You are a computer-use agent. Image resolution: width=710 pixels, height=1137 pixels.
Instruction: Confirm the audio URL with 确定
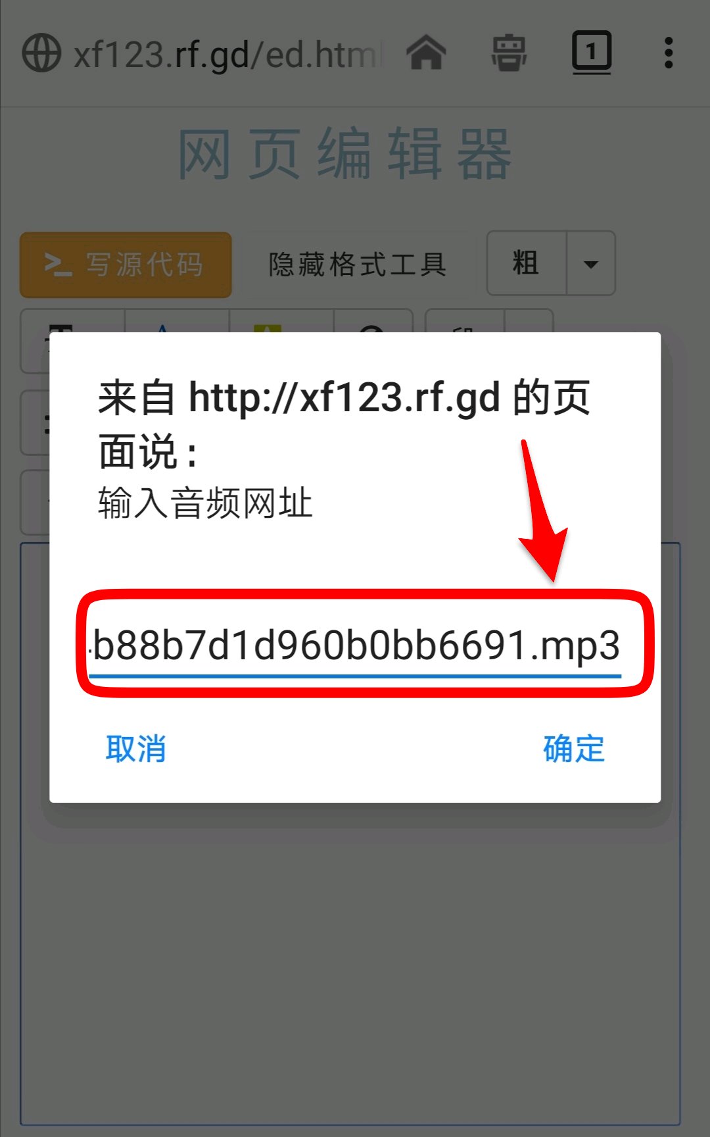(573, 749)
